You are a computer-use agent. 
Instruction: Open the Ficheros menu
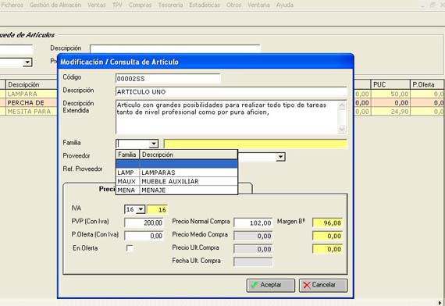point(12,5)
